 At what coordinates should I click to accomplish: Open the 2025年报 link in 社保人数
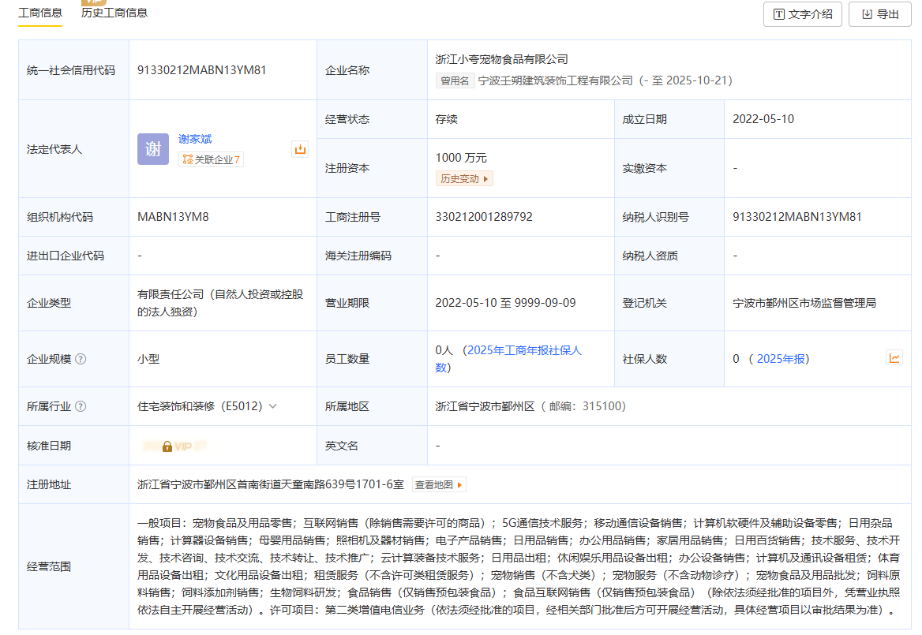[780, 359]
